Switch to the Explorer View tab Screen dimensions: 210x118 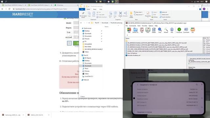101,9
